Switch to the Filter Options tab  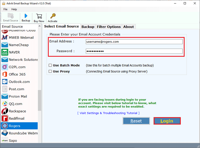point(109,27)
